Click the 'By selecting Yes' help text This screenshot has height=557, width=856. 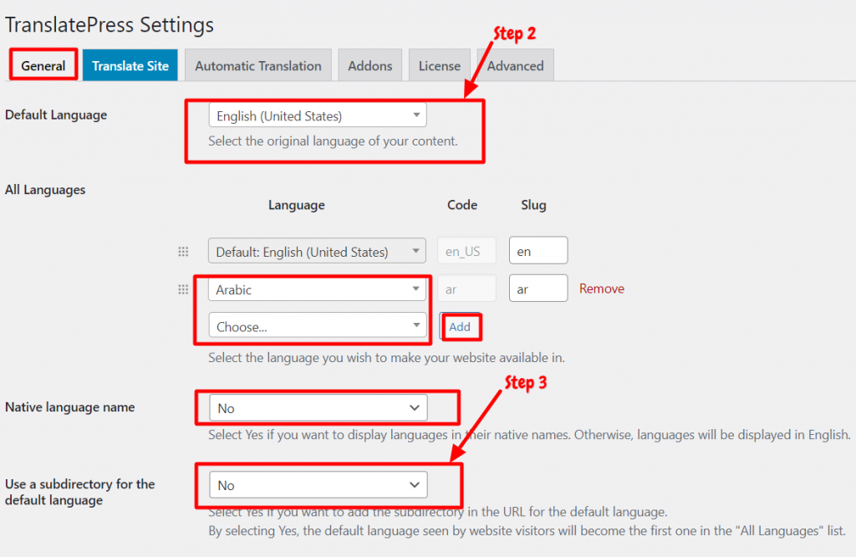pyautogui.click(x=527, y=531)
